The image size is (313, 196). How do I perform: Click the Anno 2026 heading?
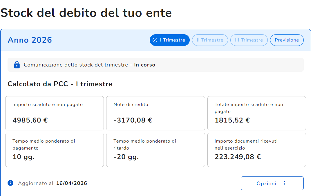click(30, 40)
